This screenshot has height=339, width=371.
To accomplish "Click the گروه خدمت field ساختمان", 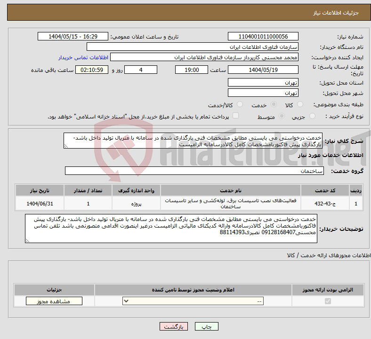I will 194,171.
